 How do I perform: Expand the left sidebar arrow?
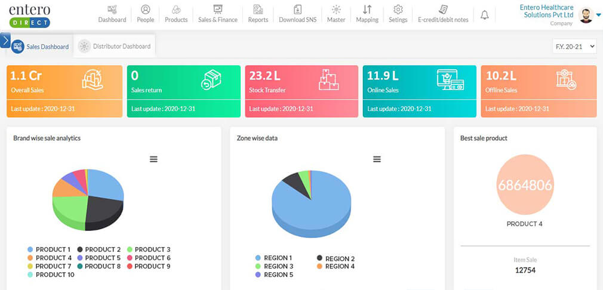(x=5, y=41)
